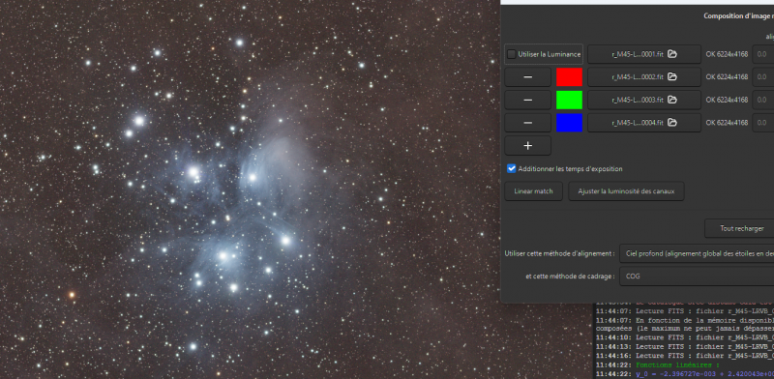The width and height of the screenshot is (774, 379).
Task: Enable the Utiliser la Luminance checkbox
Action: point(512,54)
